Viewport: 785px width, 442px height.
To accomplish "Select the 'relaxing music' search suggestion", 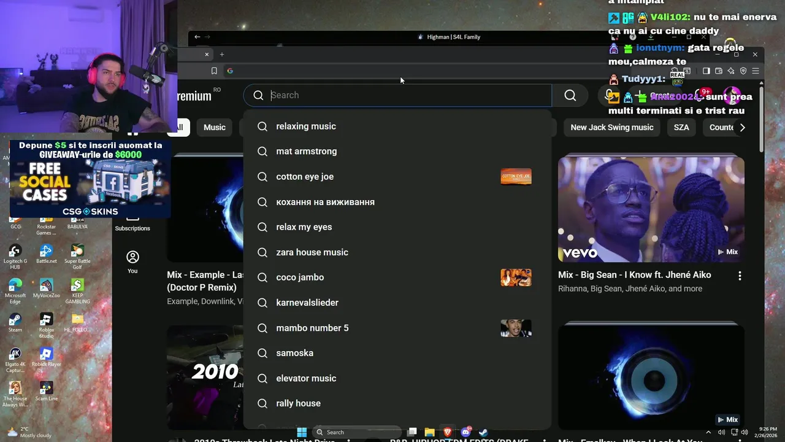I will (397, 126).
